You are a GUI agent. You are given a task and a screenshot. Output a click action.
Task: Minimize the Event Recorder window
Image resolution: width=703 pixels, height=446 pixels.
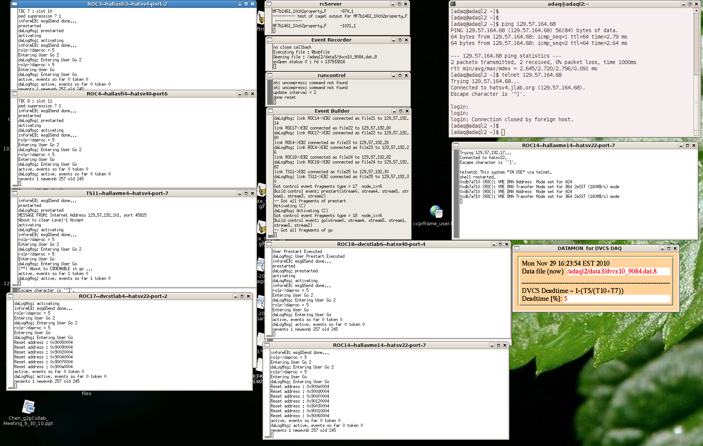[x=393, y=40]
